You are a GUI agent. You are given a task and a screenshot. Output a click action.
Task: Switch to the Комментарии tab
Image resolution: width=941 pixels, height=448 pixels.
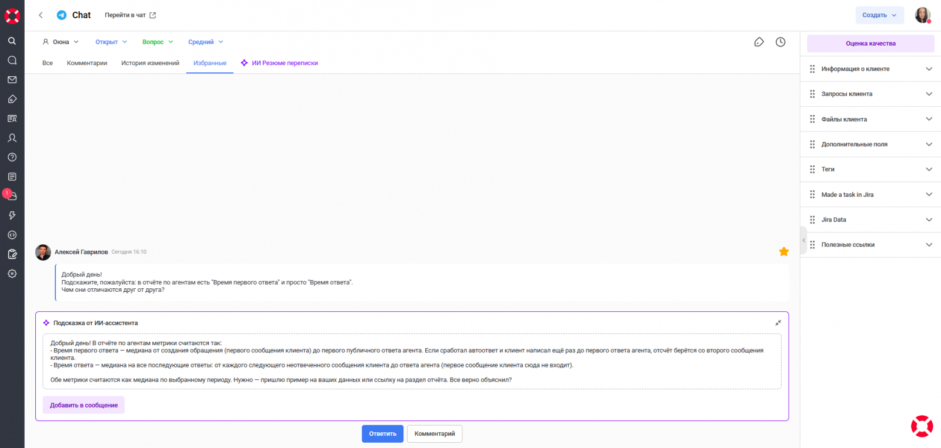click(x=87, y=63)
